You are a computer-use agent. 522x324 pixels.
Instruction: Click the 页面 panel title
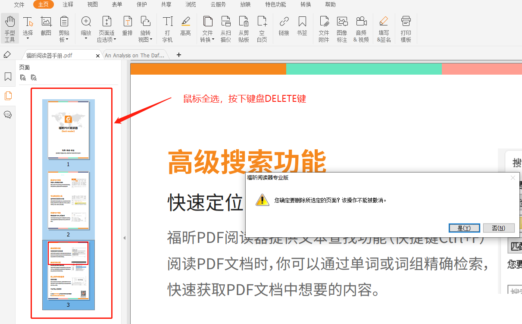pos(25,67)
